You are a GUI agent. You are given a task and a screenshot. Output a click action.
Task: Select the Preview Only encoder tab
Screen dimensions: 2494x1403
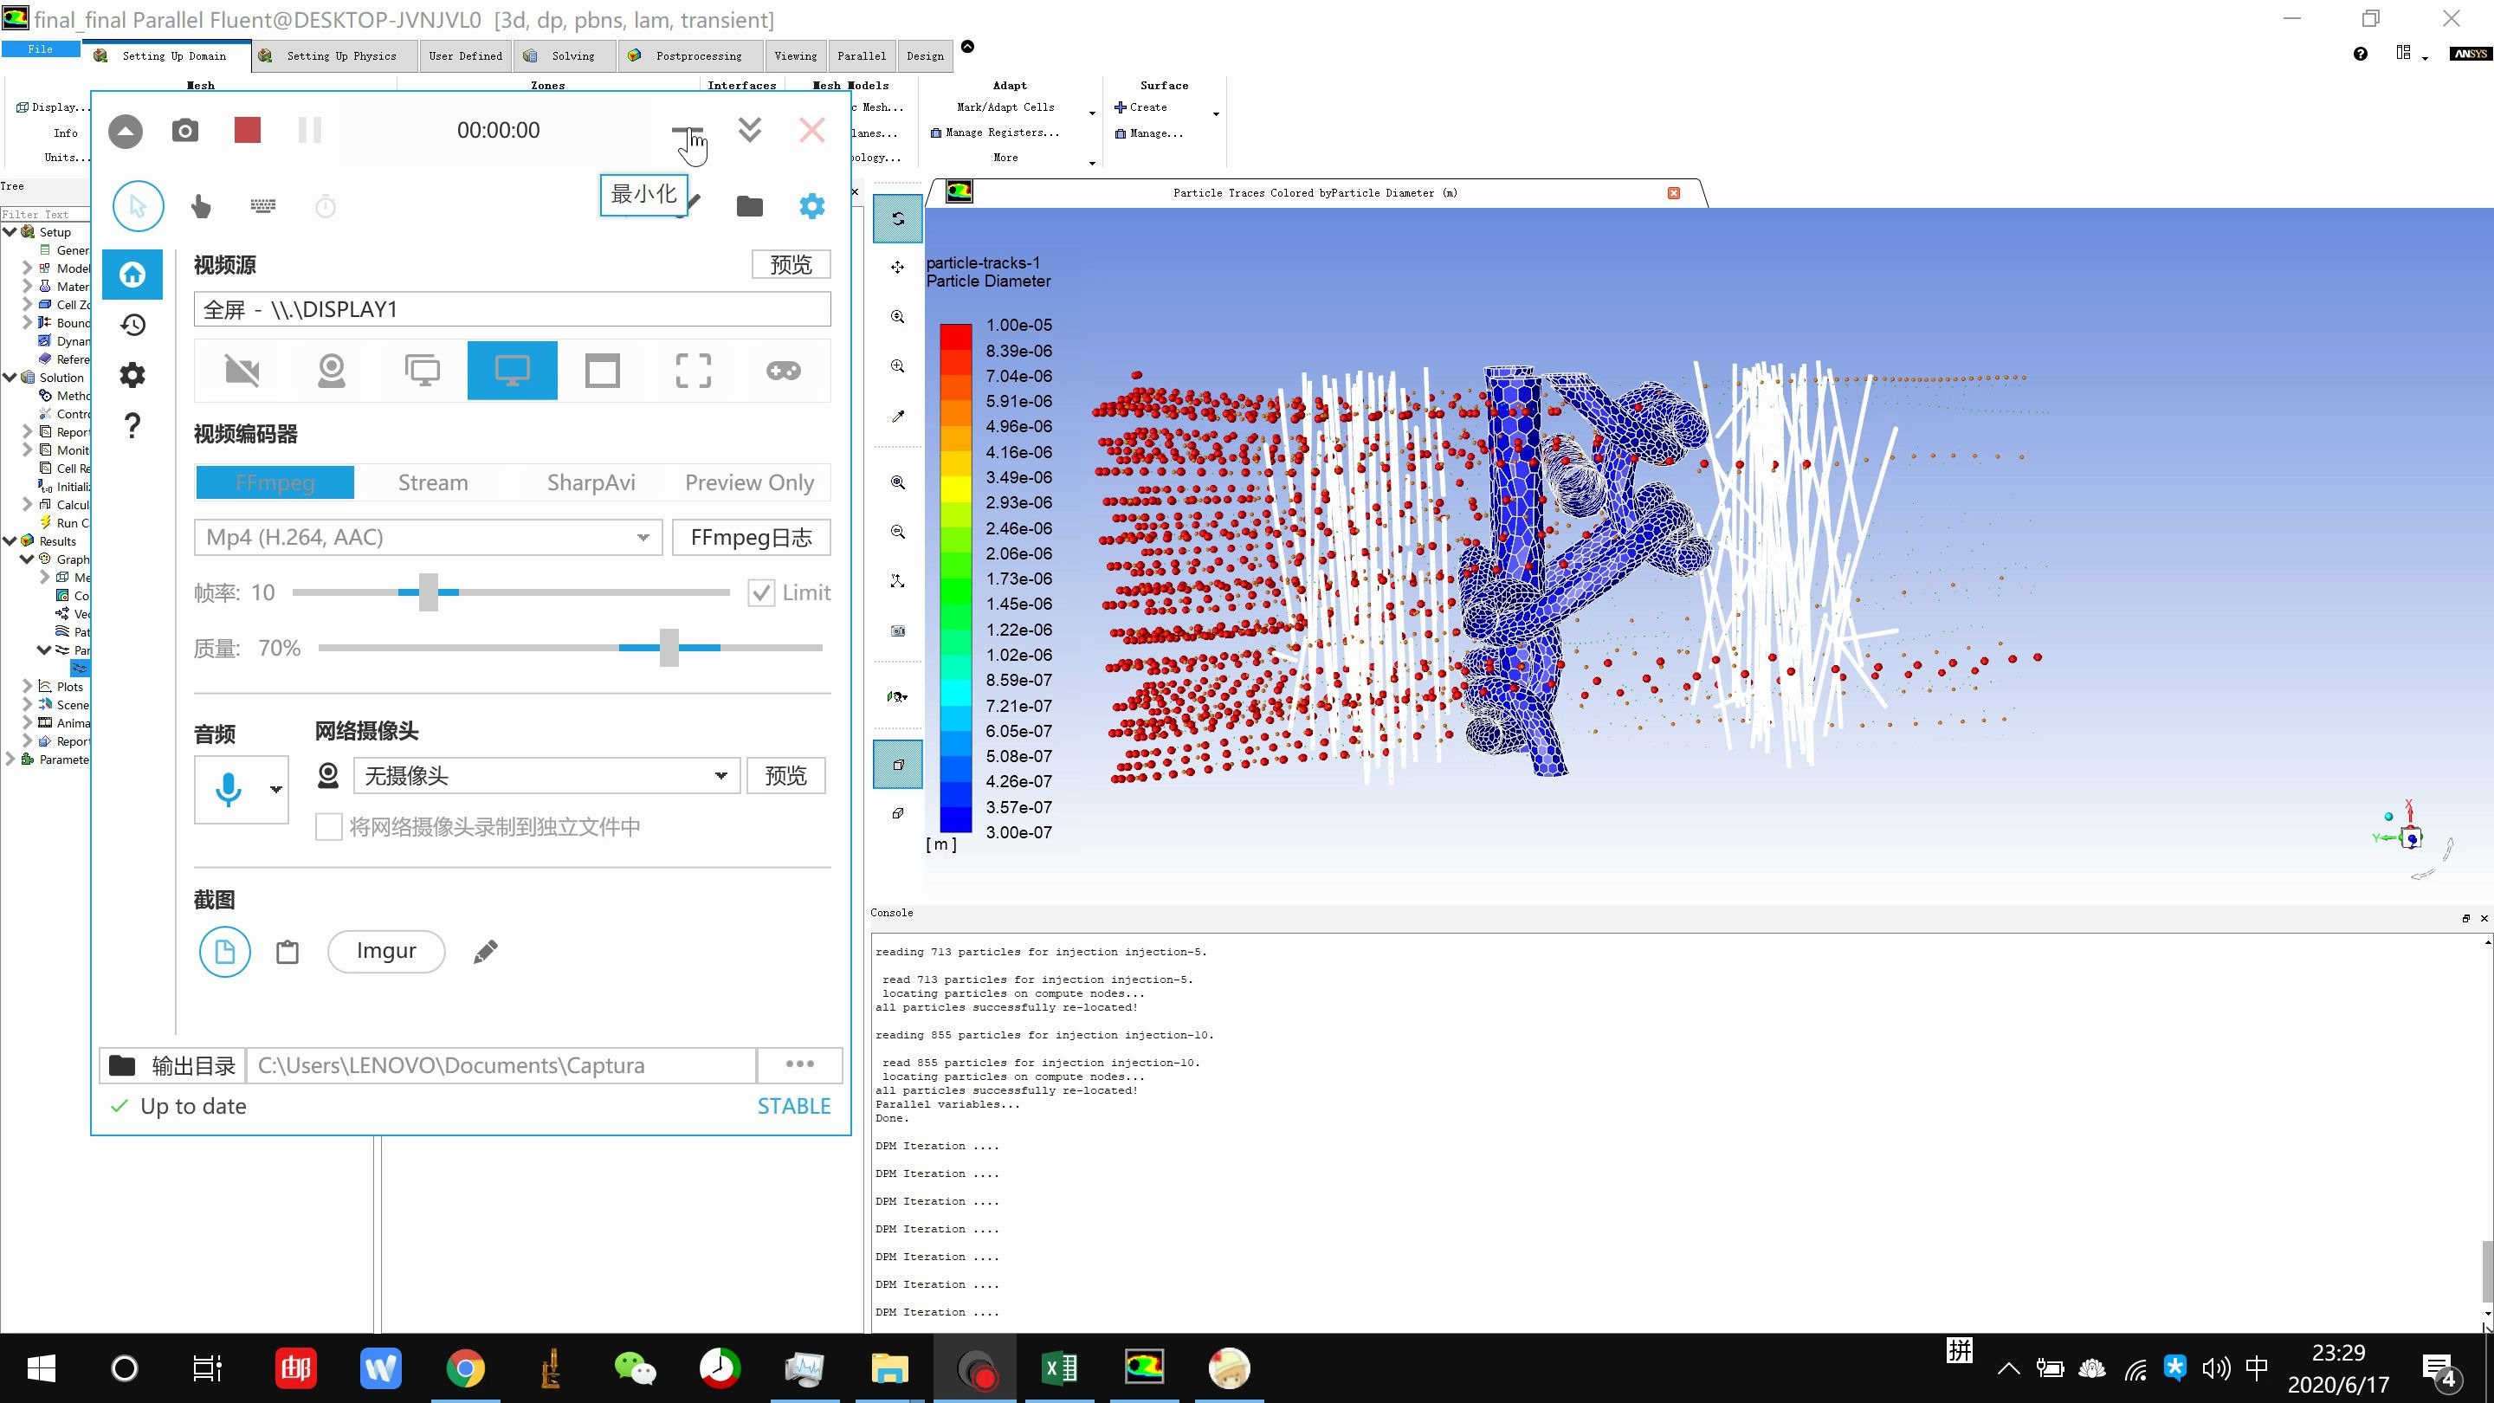[x=749, y=482]
